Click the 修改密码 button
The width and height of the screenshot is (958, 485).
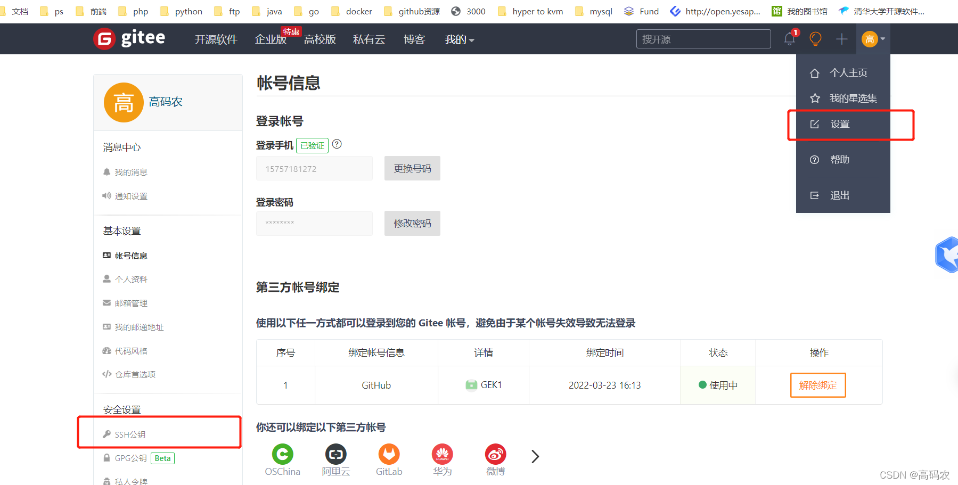(412, 223)
